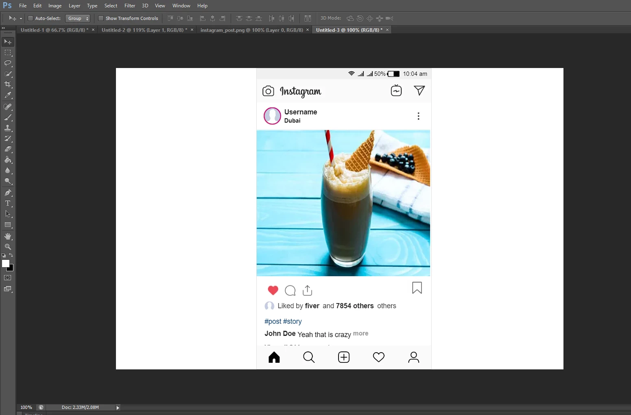Open the Window menu
Screen dimensions: 631x415
[181, 6]
